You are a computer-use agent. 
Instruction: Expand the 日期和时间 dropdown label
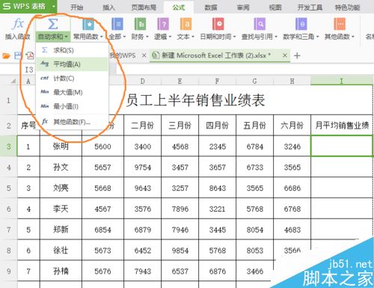coord(218,37)
